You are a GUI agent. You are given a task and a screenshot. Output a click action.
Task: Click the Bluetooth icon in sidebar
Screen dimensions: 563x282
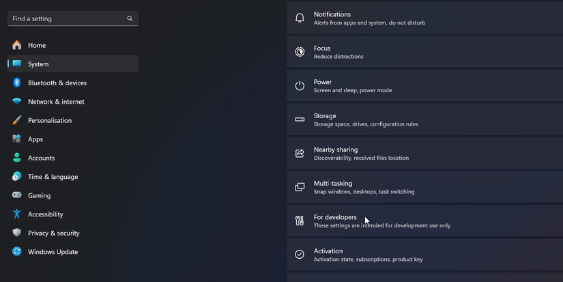pos(17,83)
